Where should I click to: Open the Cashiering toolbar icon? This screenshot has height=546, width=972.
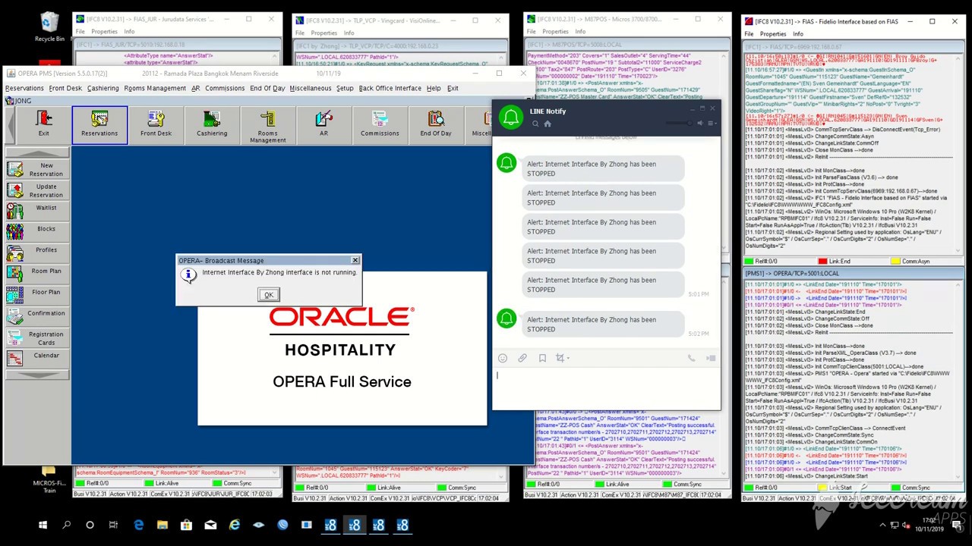point(212,124)
